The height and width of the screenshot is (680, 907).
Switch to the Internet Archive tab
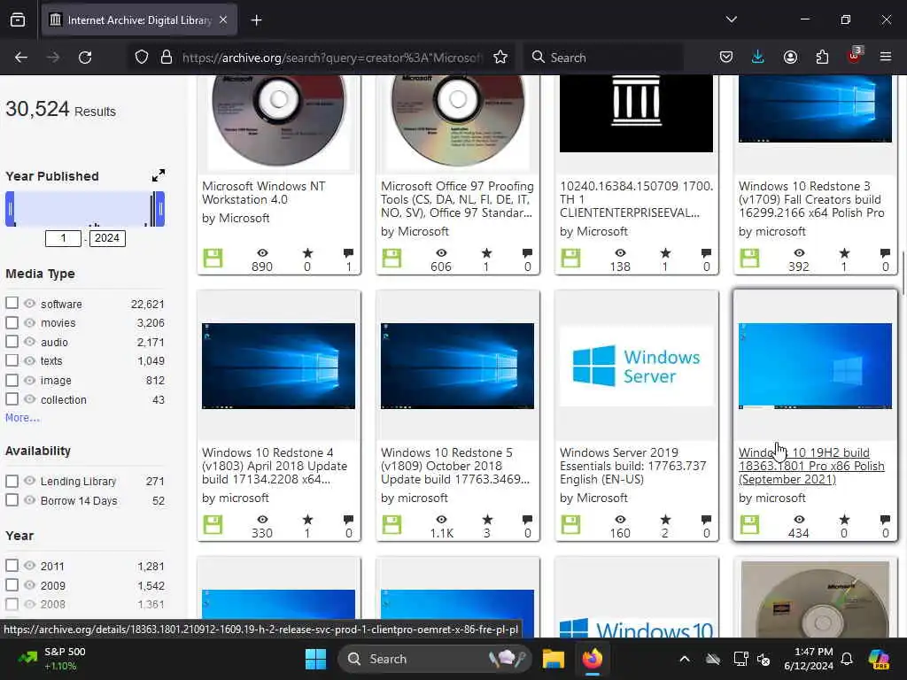coord(139,20)
